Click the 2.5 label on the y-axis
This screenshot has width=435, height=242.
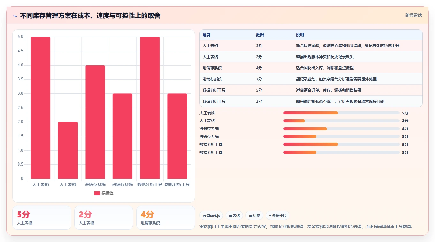pos(20,108)
